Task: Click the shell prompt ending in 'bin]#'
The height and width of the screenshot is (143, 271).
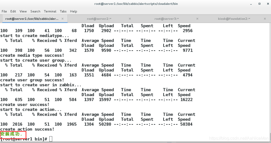Action: click(x=24, y=139)
